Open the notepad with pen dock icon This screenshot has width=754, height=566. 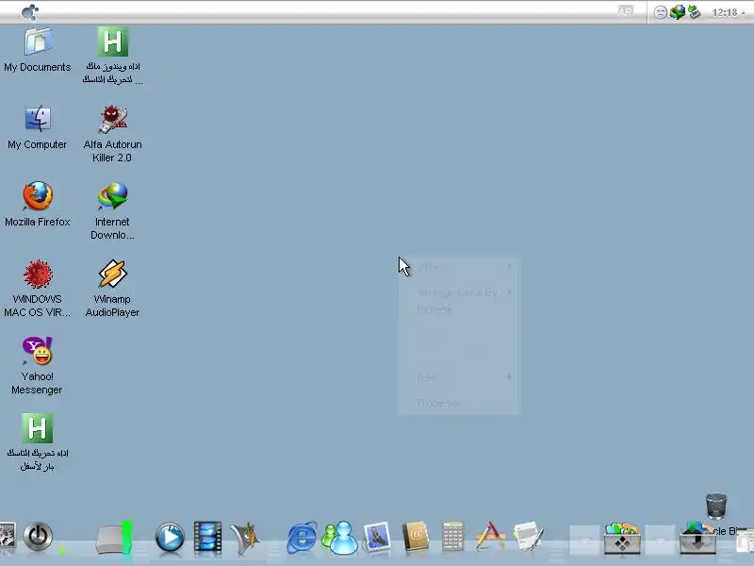528,537
